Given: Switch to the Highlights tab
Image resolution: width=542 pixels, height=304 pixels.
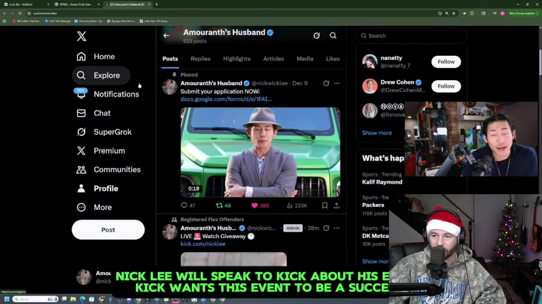Looking at the screenshot, I should click(237, 59).
